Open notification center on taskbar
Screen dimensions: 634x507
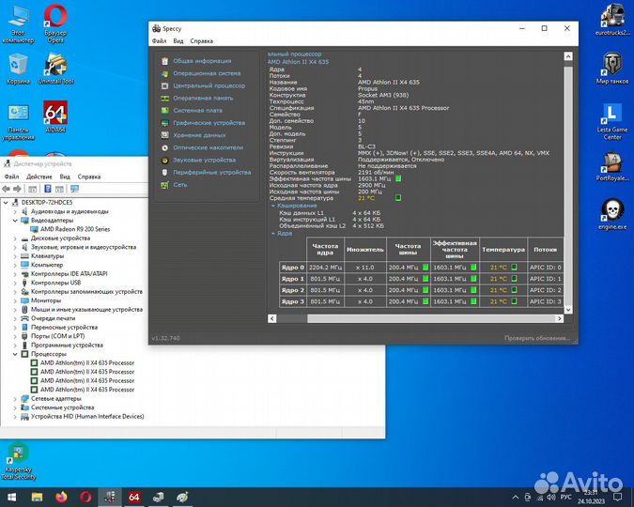point(618,497)
